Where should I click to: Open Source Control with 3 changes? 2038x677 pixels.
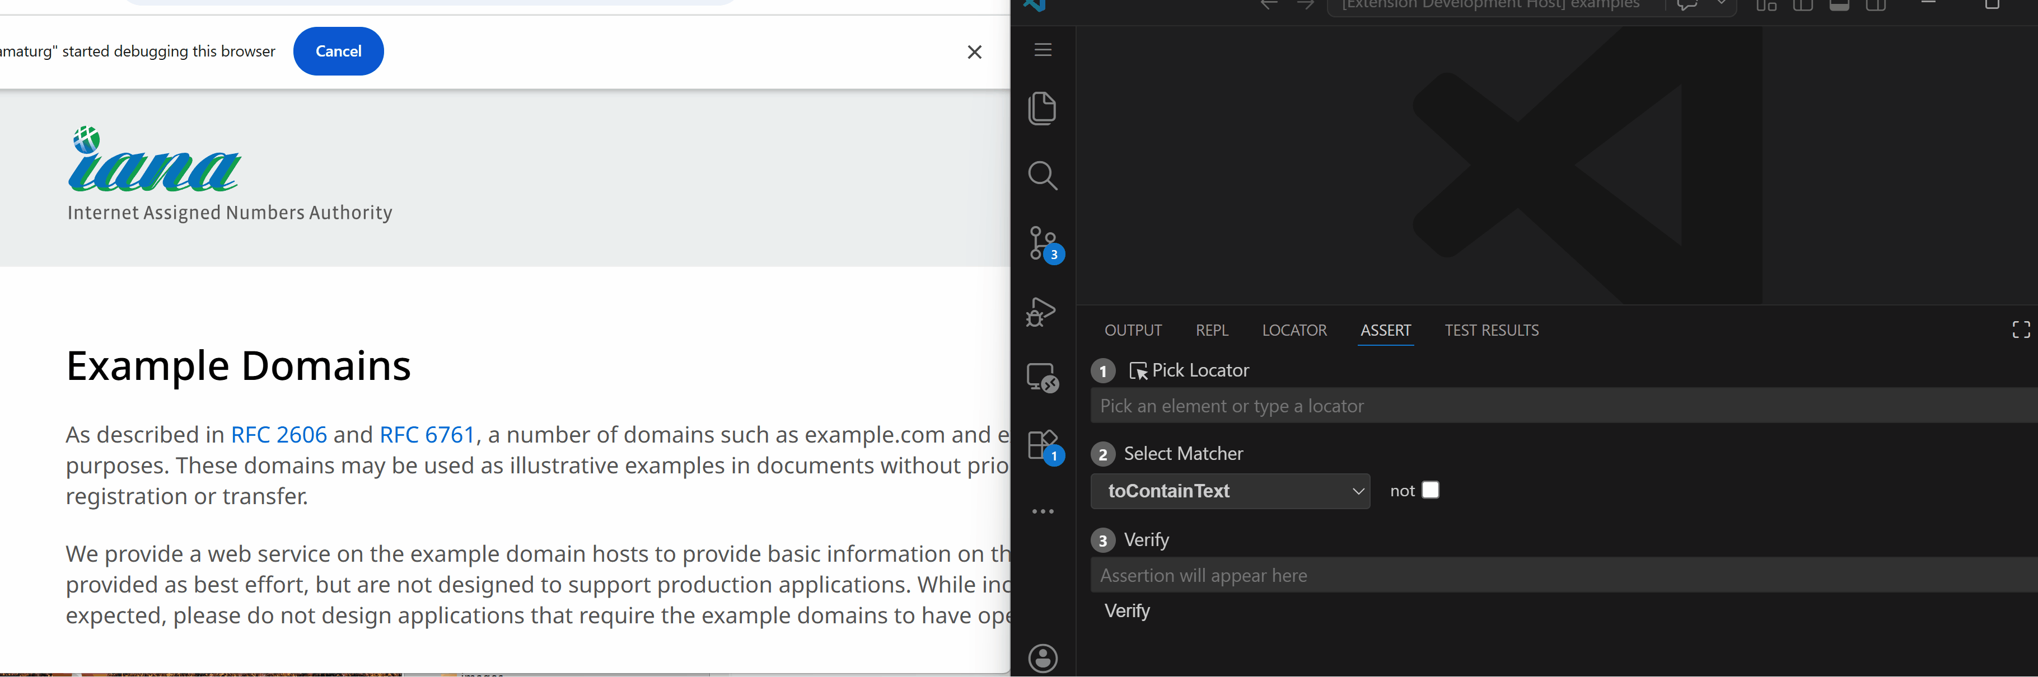(x=1042, y=243)
